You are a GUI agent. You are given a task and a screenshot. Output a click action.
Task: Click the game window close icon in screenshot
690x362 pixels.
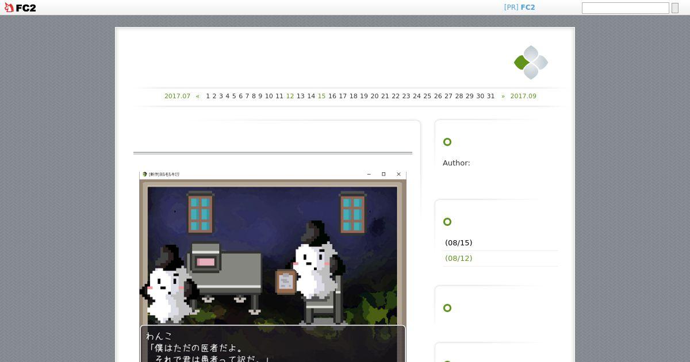point(398,174)
